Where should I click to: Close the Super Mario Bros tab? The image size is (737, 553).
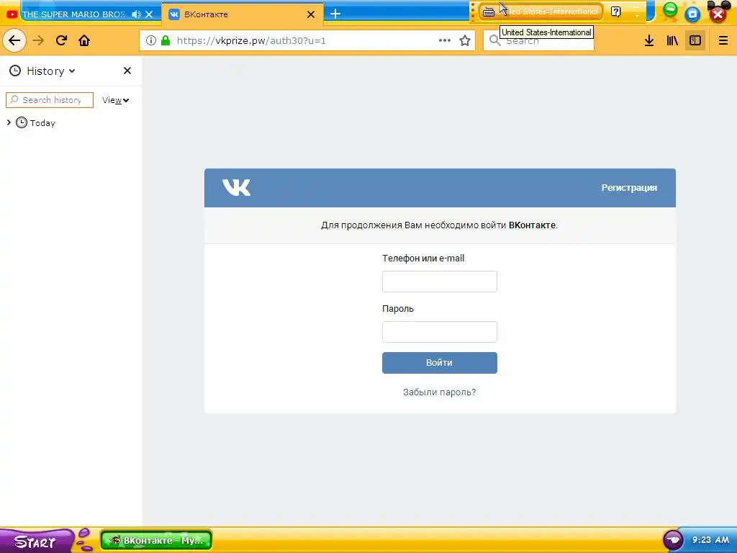pyautogui.click(x=149, y=14)
